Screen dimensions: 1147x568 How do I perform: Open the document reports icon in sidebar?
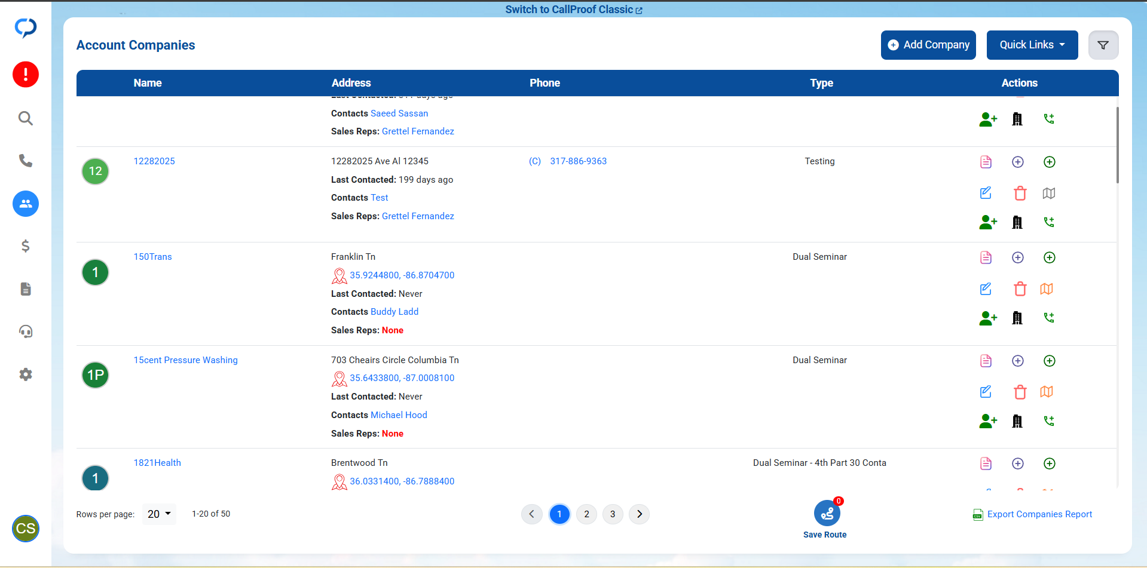coord(26,289)
